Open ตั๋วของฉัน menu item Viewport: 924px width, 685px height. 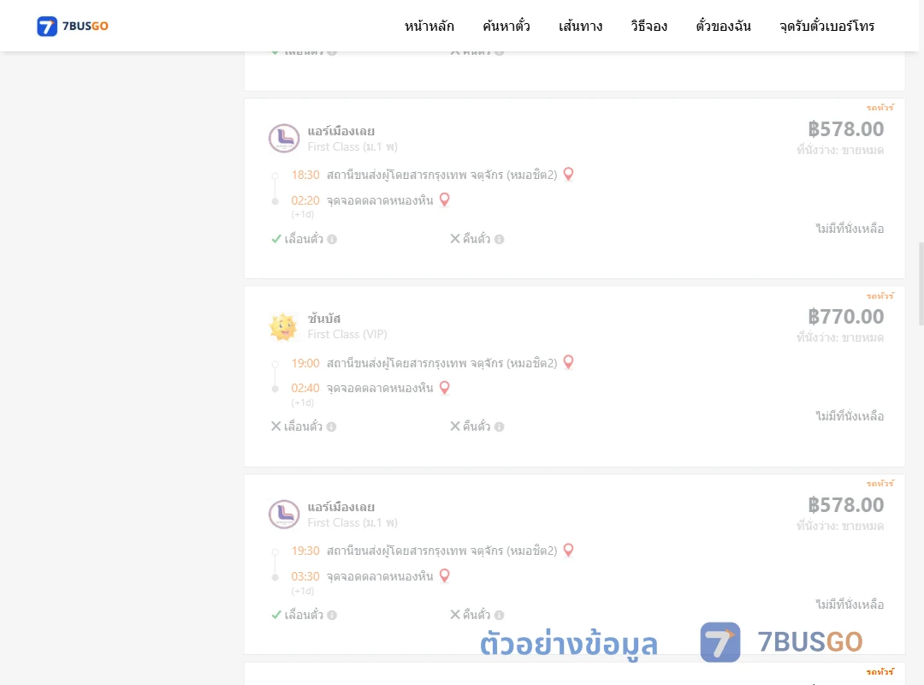pos(723,26)
